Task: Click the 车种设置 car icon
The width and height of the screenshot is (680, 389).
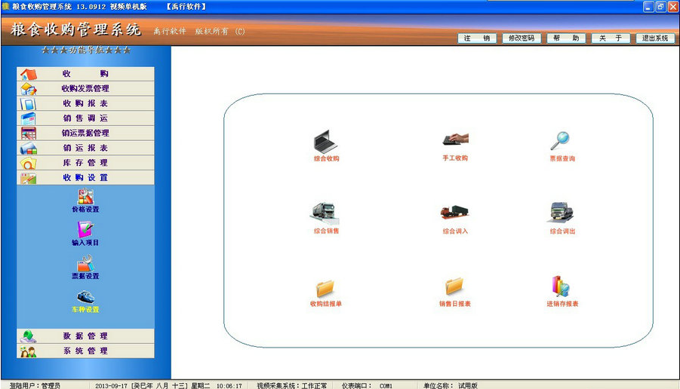Action: [85, 297]
